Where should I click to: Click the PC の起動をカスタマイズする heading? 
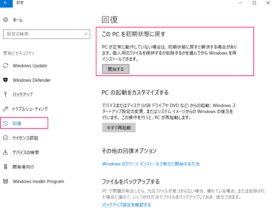pos(135,92)
